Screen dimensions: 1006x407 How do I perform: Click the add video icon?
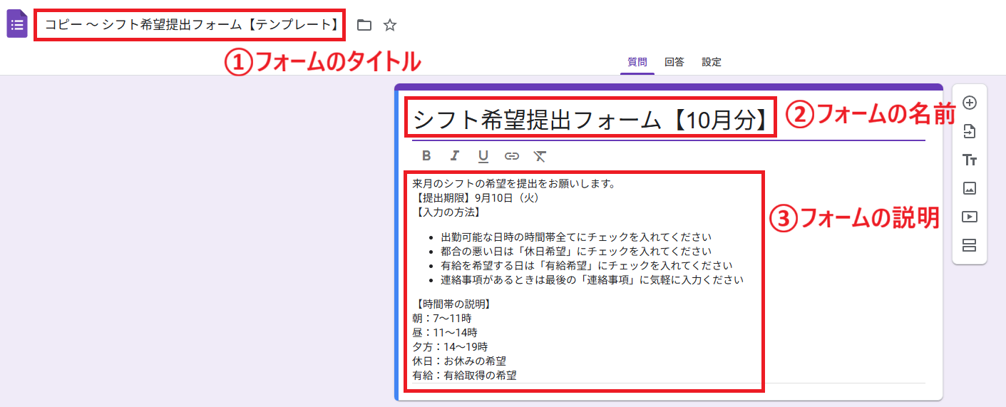pyautogui.click(x=969, y=217)
